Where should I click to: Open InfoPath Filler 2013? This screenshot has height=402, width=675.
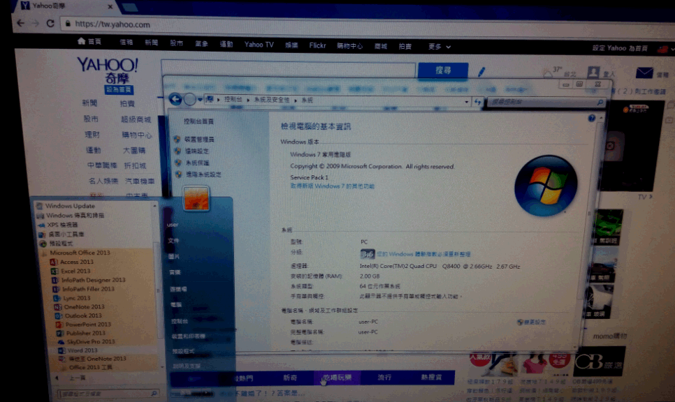tap(84, 289)
